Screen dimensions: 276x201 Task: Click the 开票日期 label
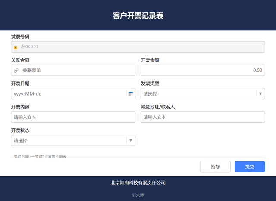tap(20, 83)
